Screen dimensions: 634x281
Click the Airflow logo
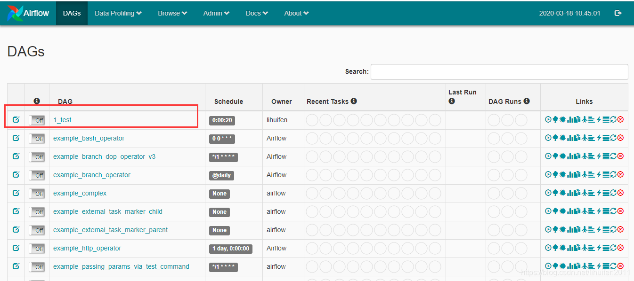[x=28, y=13]
